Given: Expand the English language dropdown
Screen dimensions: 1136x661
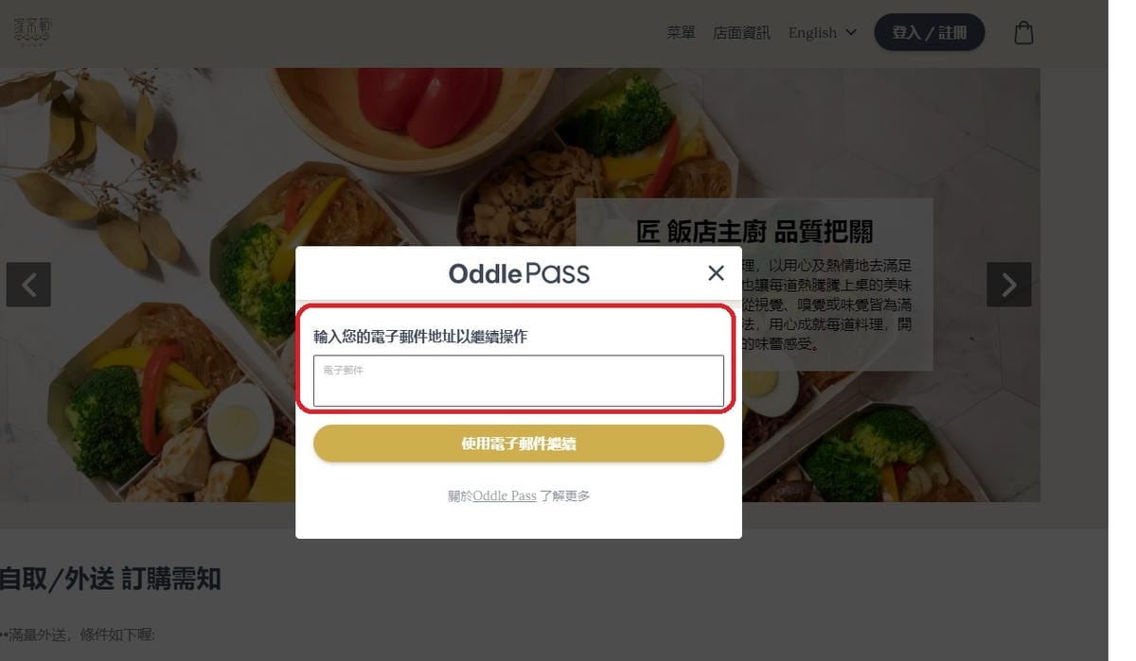Looking at the screenshot, I should click(823, 32).
